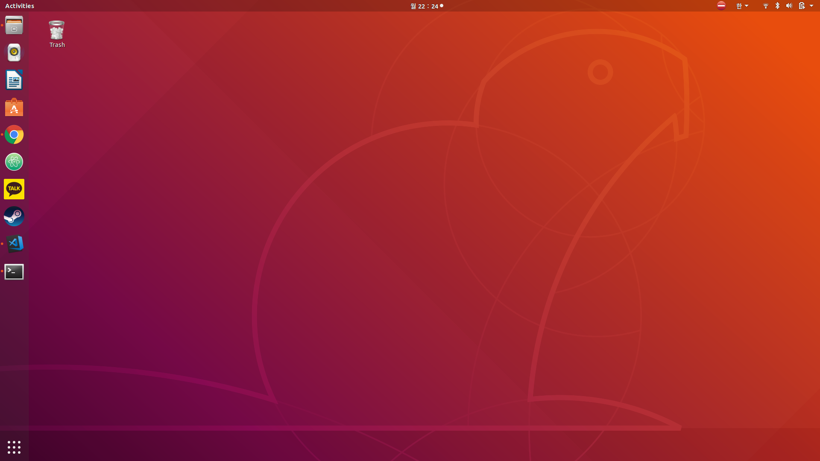Open LibreOffice Writer from dock
820x461 pixels.
(14, 80)
